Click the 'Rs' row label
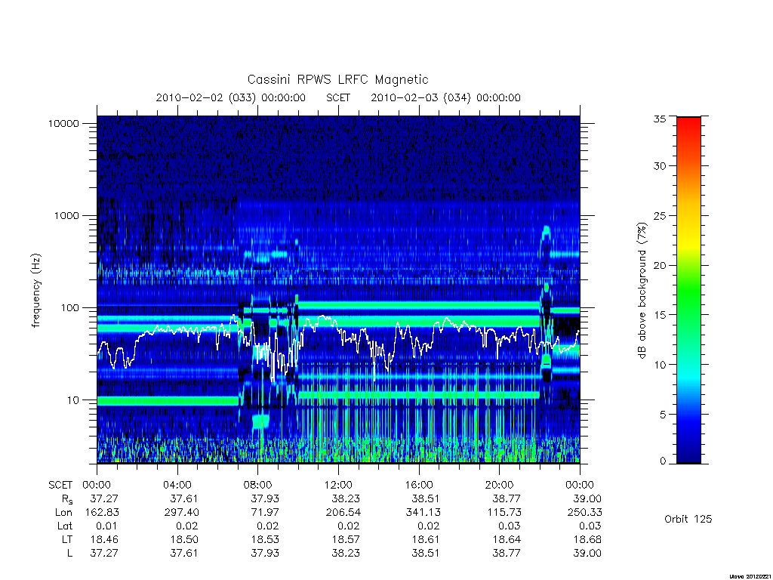 point(66,500)
